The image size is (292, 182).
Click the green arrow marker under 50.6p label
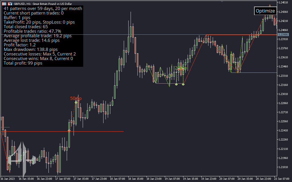[76, 102]
